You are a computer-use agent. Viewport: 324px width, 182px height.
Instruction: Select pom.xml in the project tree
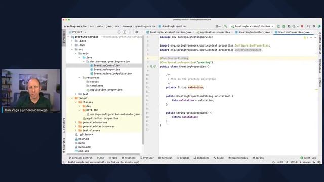[x=82, y=151]
